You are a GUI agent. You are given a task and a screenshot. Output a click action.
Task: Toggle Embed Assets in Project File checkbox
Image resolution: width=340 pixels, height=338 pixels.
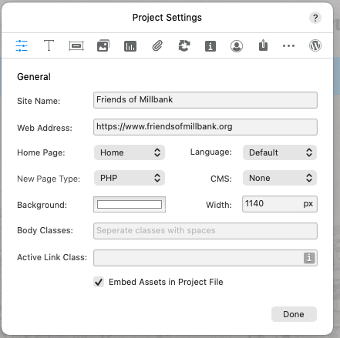point(99,282)
